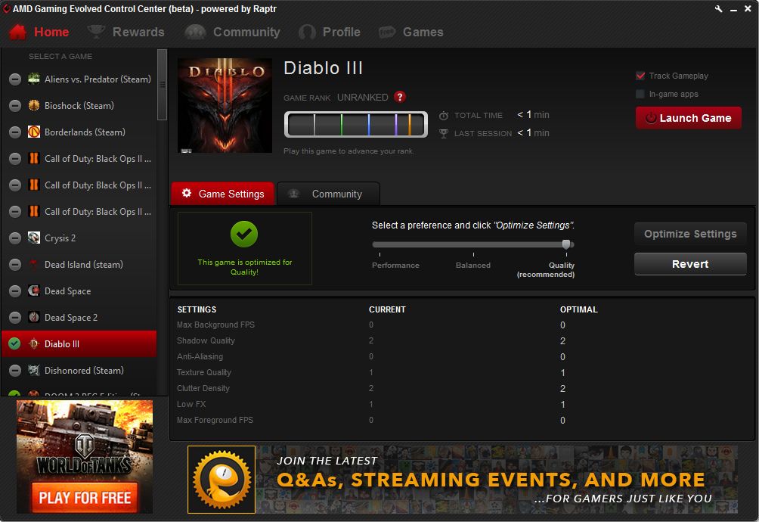Disable the Track Gameplay checkbox

click(641, 76)
